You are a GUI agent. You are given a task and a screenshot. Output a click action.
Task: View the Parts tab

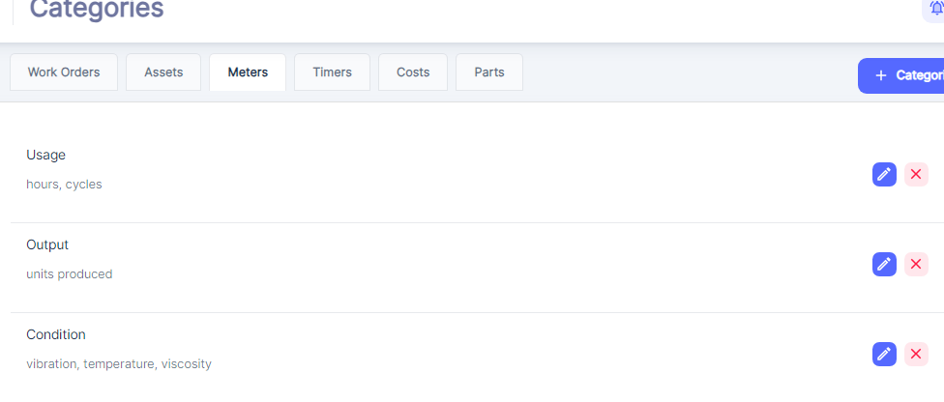[x=489, y=72]
